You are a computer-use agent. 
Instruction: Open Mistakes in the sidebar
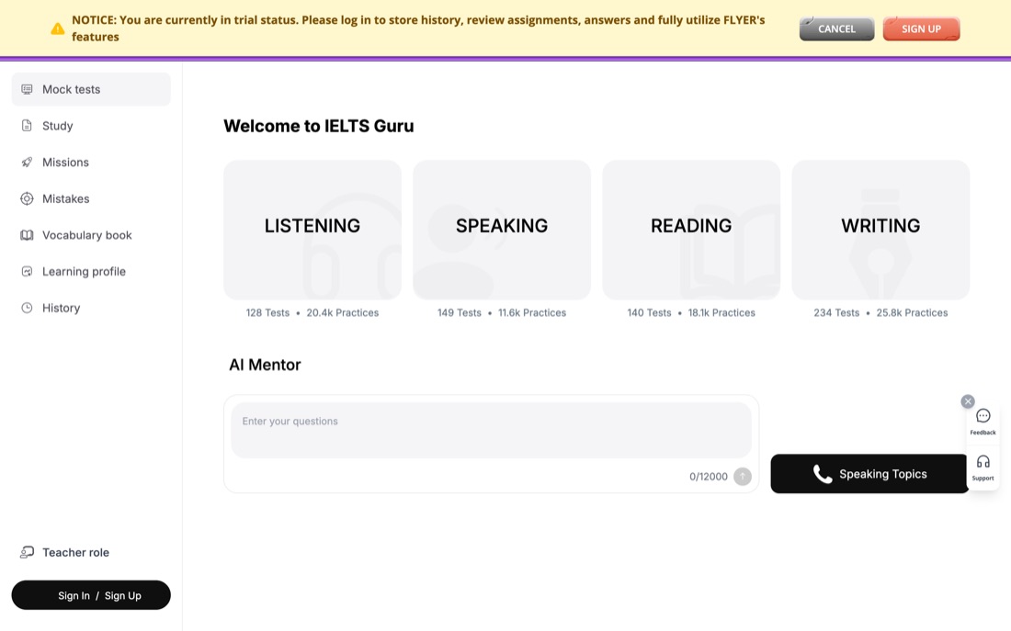91,198
